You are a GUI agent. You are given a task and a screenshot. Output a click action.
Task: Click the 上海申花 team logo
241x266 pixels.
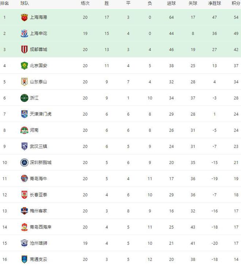24,34
